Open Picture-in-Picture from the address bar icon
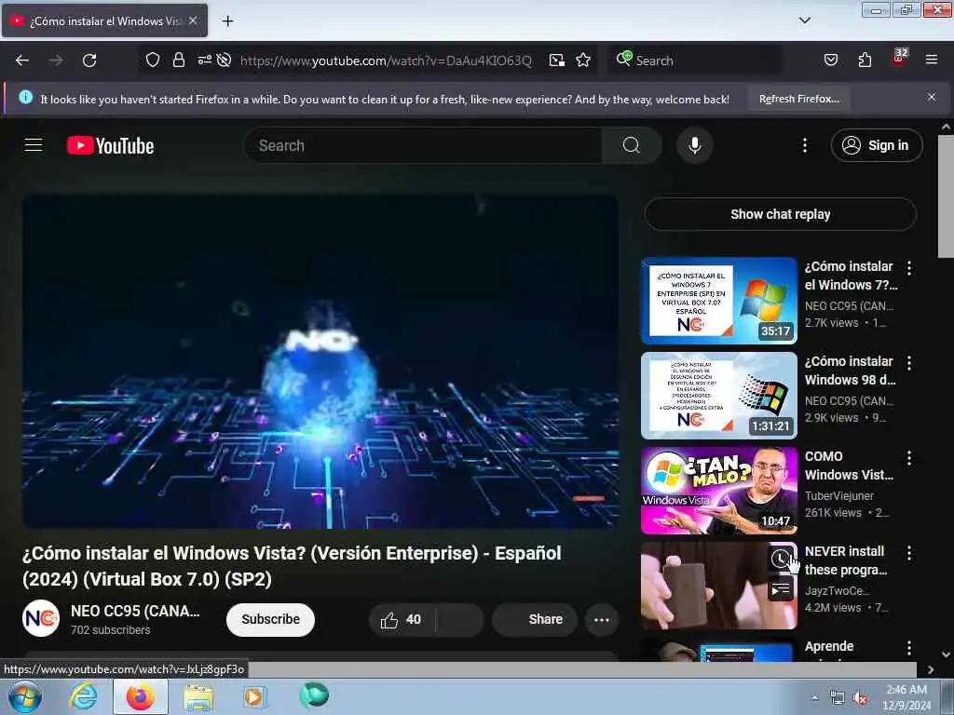 coord(557,61)
